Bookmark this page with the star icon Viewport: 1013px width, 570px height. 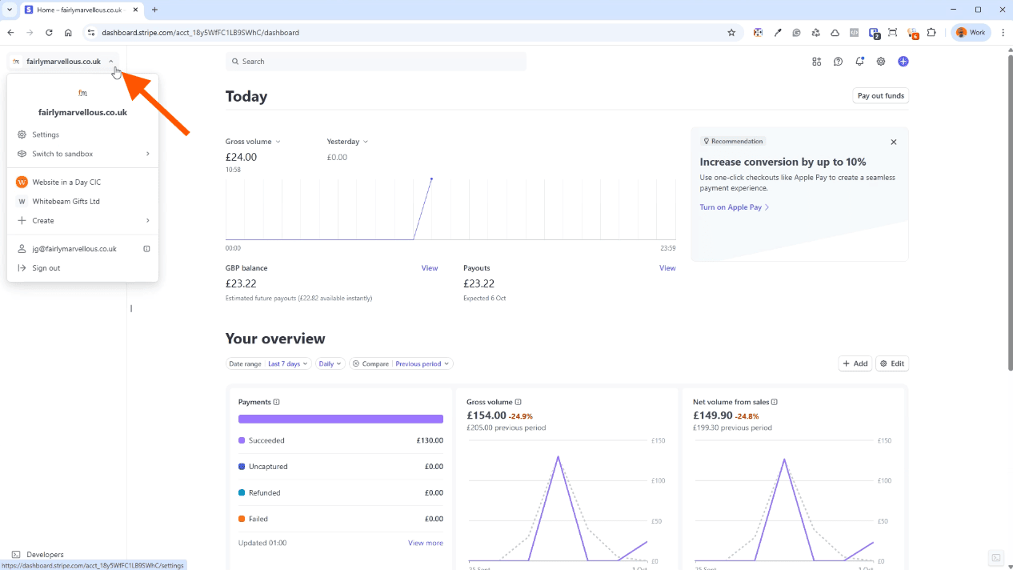tap(731, 33)
